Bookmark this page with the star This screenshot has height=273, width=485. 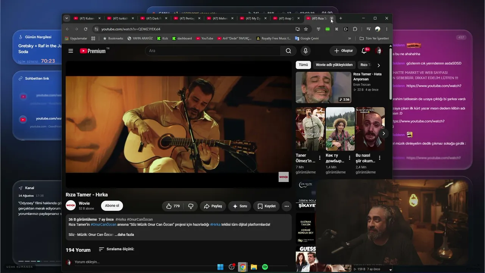[306, 29]
